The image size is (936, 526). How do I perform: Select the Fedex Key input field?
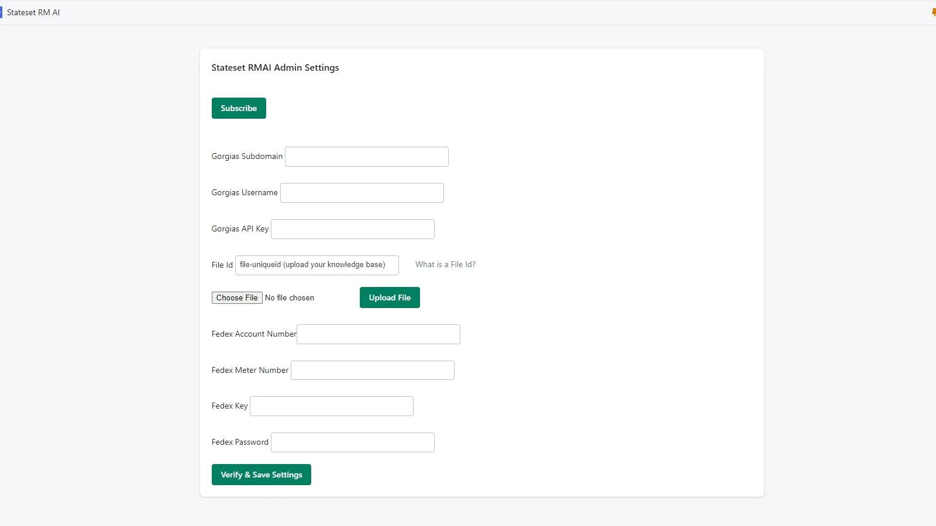[x=332, y=406]
